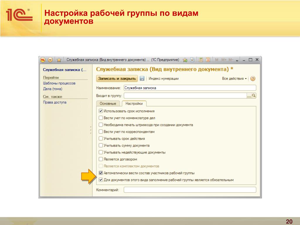Close the Служебная записка window

[x=257, y=60]
